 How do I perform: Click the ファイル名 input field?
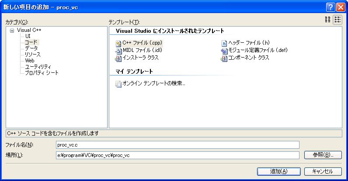pyautogui.click(x=177, y=145)
